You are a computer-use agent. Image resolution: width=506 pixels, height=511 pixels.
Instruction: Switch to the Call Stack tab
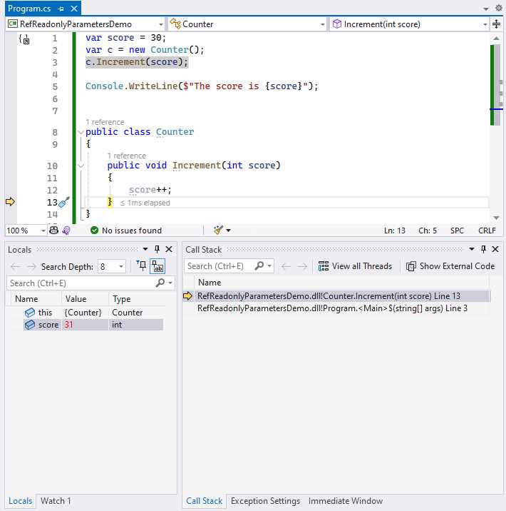(204, 501)
